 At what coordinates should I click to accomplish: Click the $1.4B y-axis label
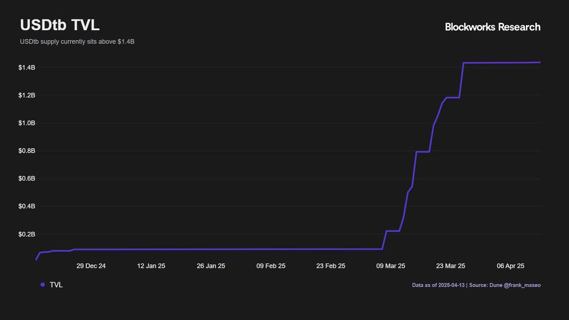[27, 68]
